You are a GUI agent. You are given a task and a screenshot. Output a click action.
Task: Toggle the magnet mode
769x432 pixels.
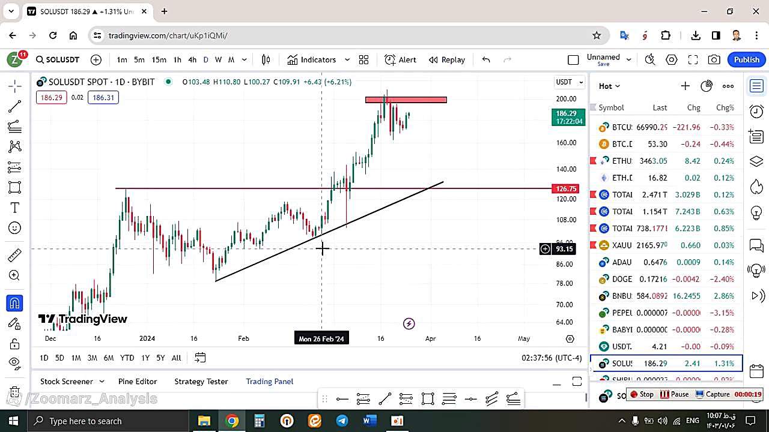(15, 304)
